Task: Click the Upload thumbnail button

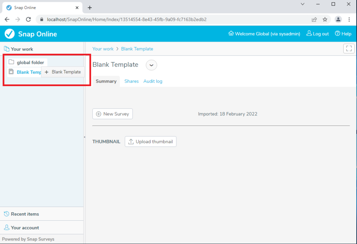Action: point(151,142)
